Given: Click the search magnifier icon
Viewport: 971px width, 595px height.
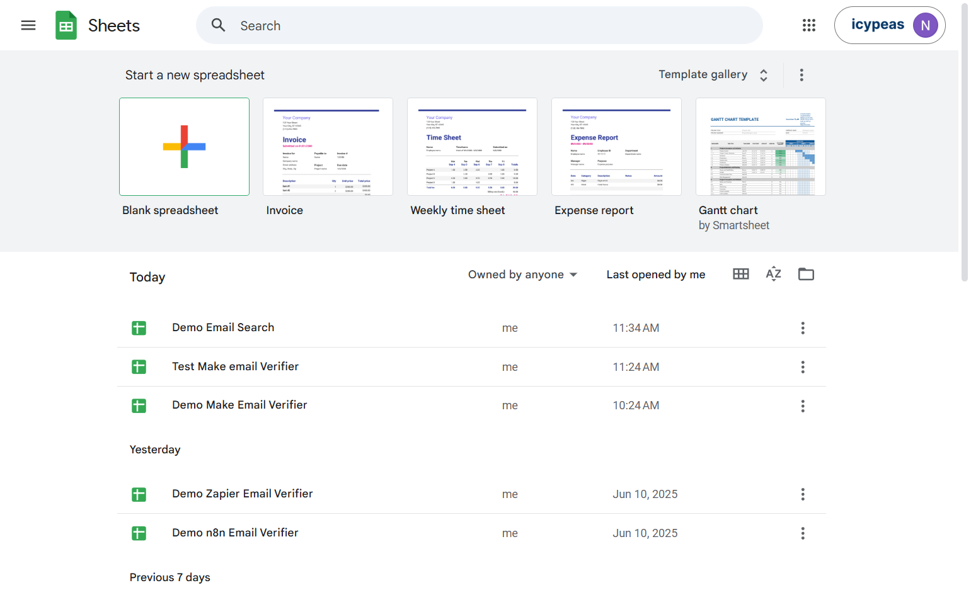Looking at the screenshot, I should 218,25.
